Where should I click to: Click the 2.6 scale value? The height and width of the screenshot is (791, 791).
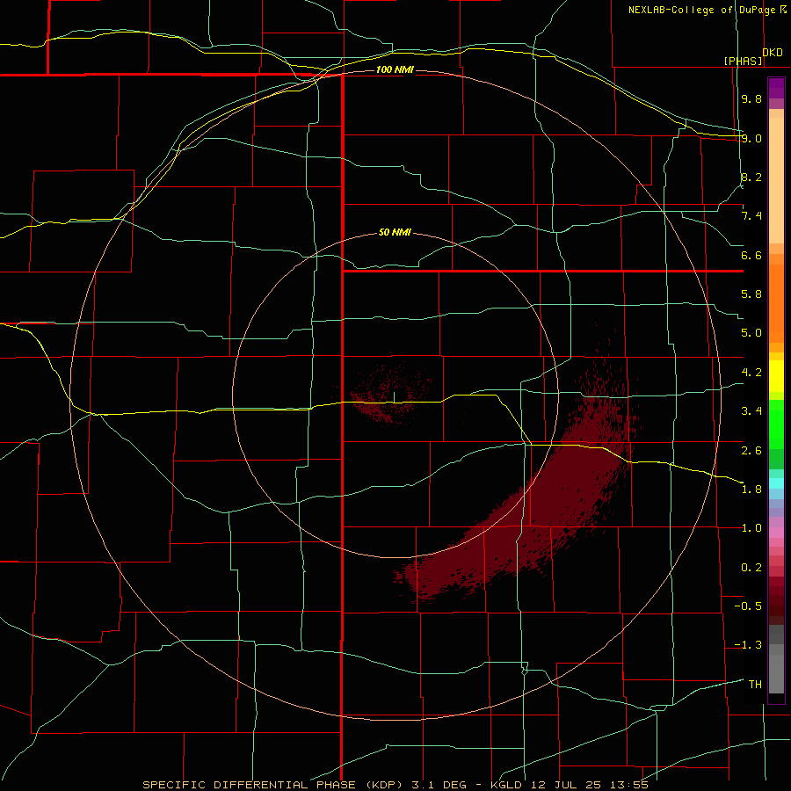[x=751, y=451]
